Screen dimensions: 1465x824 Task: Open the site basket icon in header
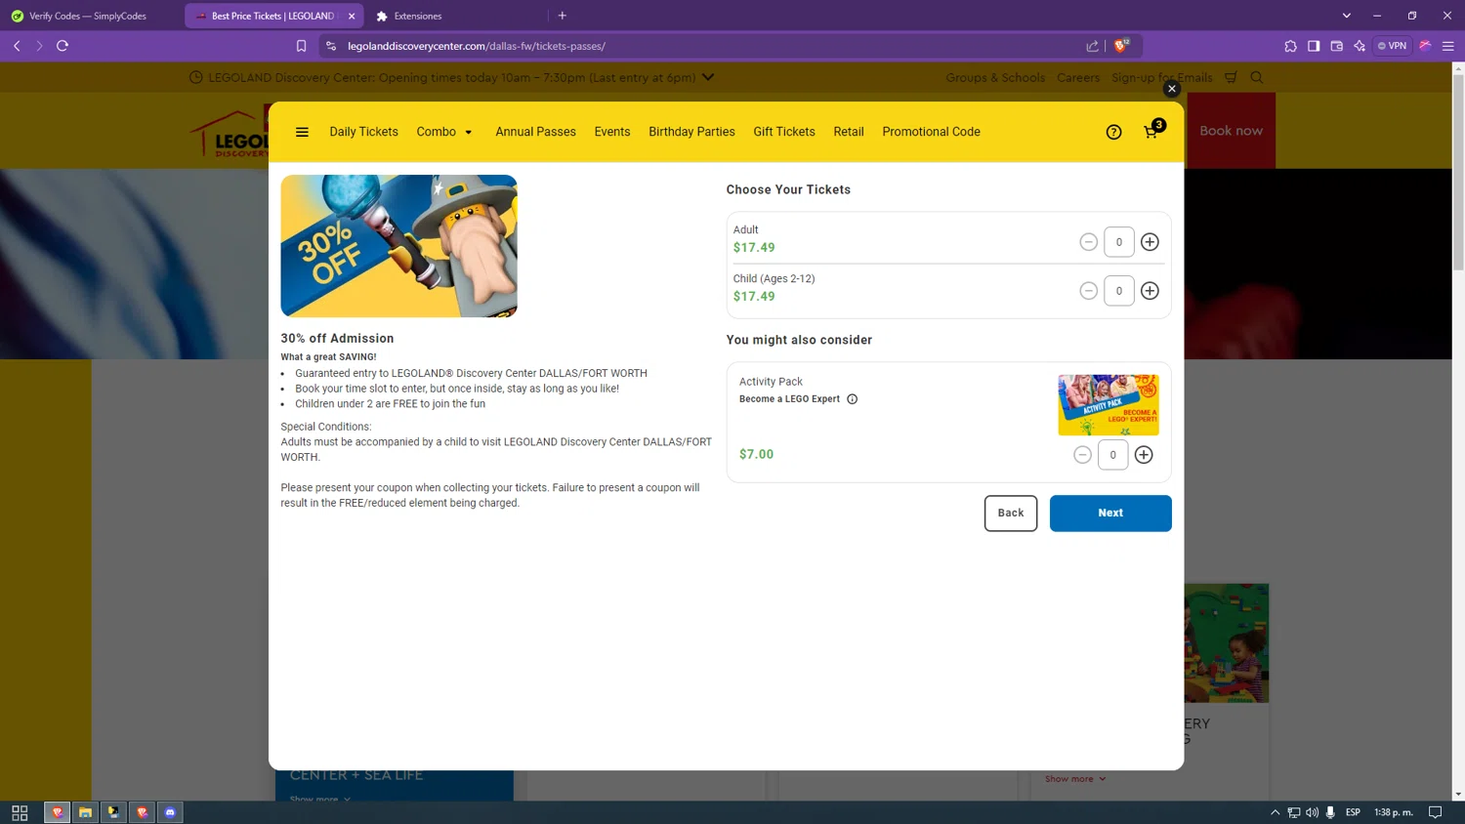coord(1231,77)
